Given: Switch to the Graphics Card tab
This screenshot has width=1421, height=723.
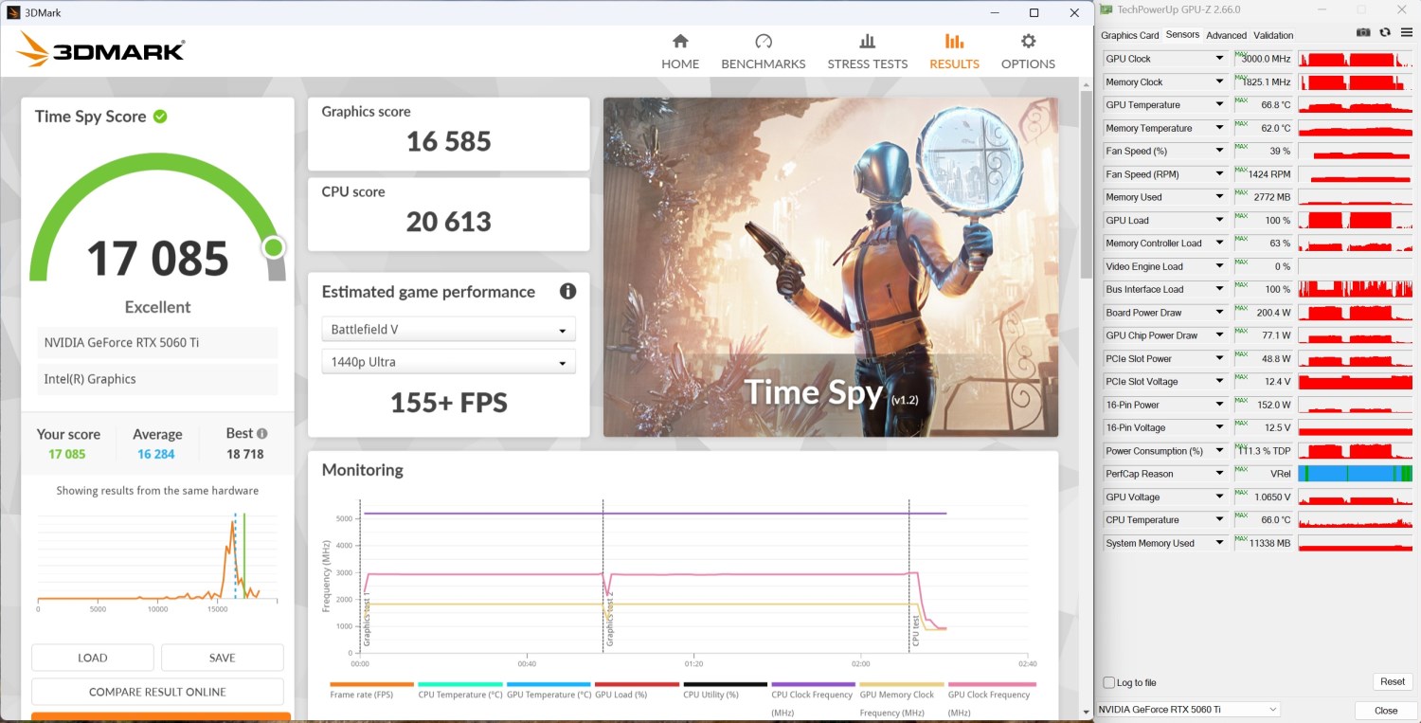Looking at the screenshot, I should (x=1129, y=35).
